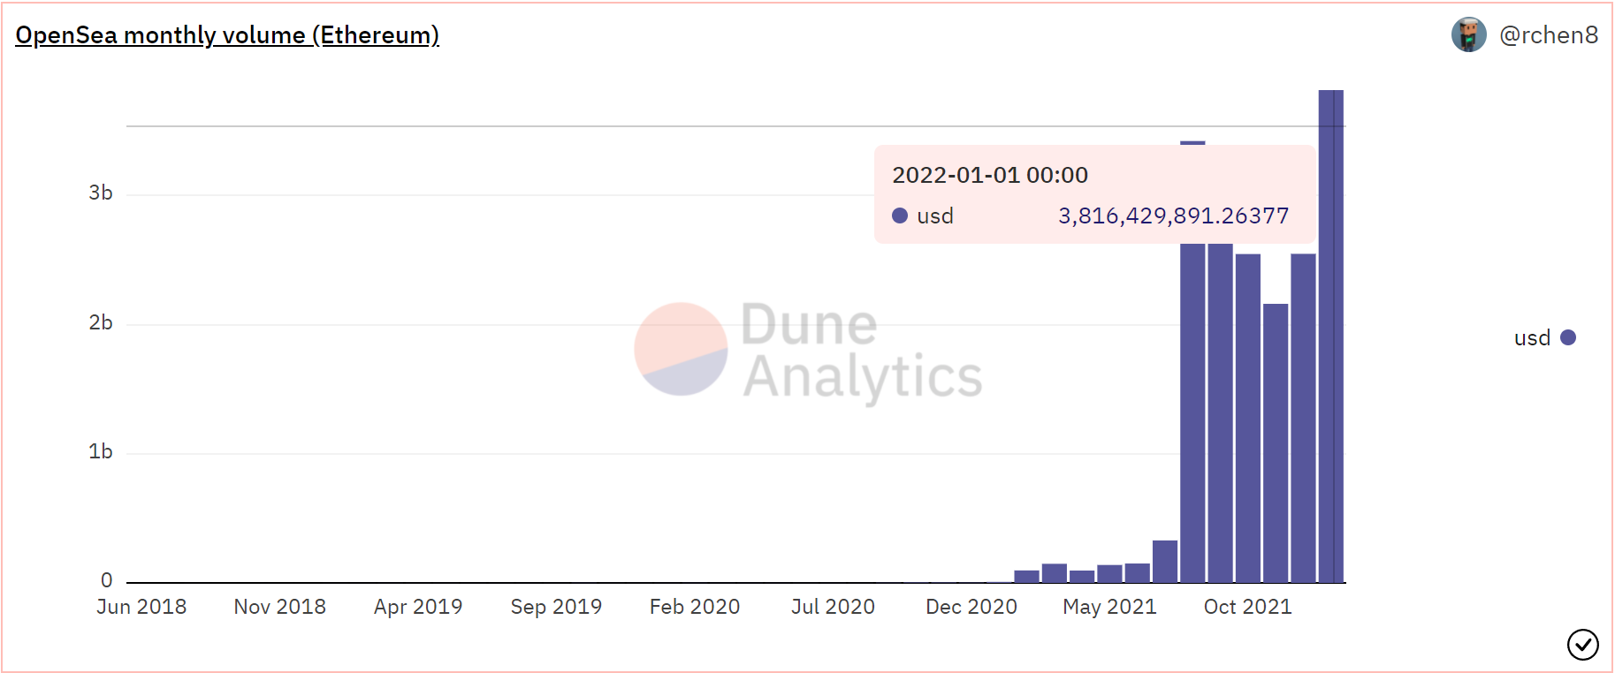
Task: Click the small bar above May 2021 label
Action: pos(1109,573)
